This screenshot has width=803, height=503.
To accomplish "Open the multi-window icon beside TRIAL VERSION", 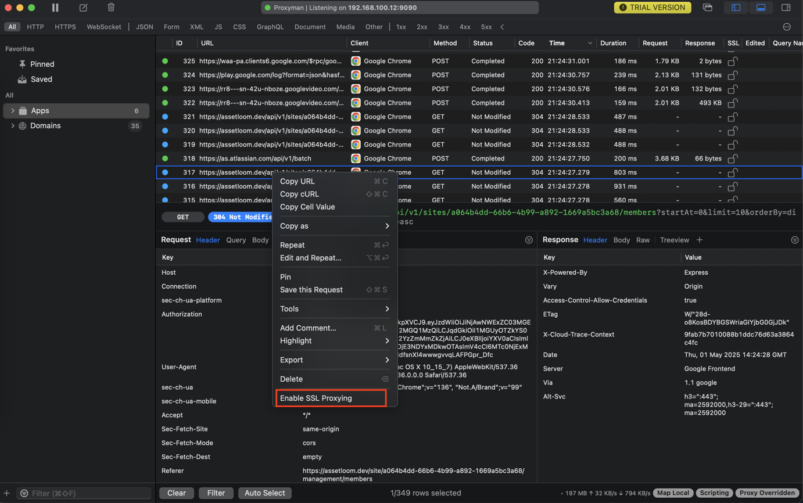I will (x=707, y=8).
